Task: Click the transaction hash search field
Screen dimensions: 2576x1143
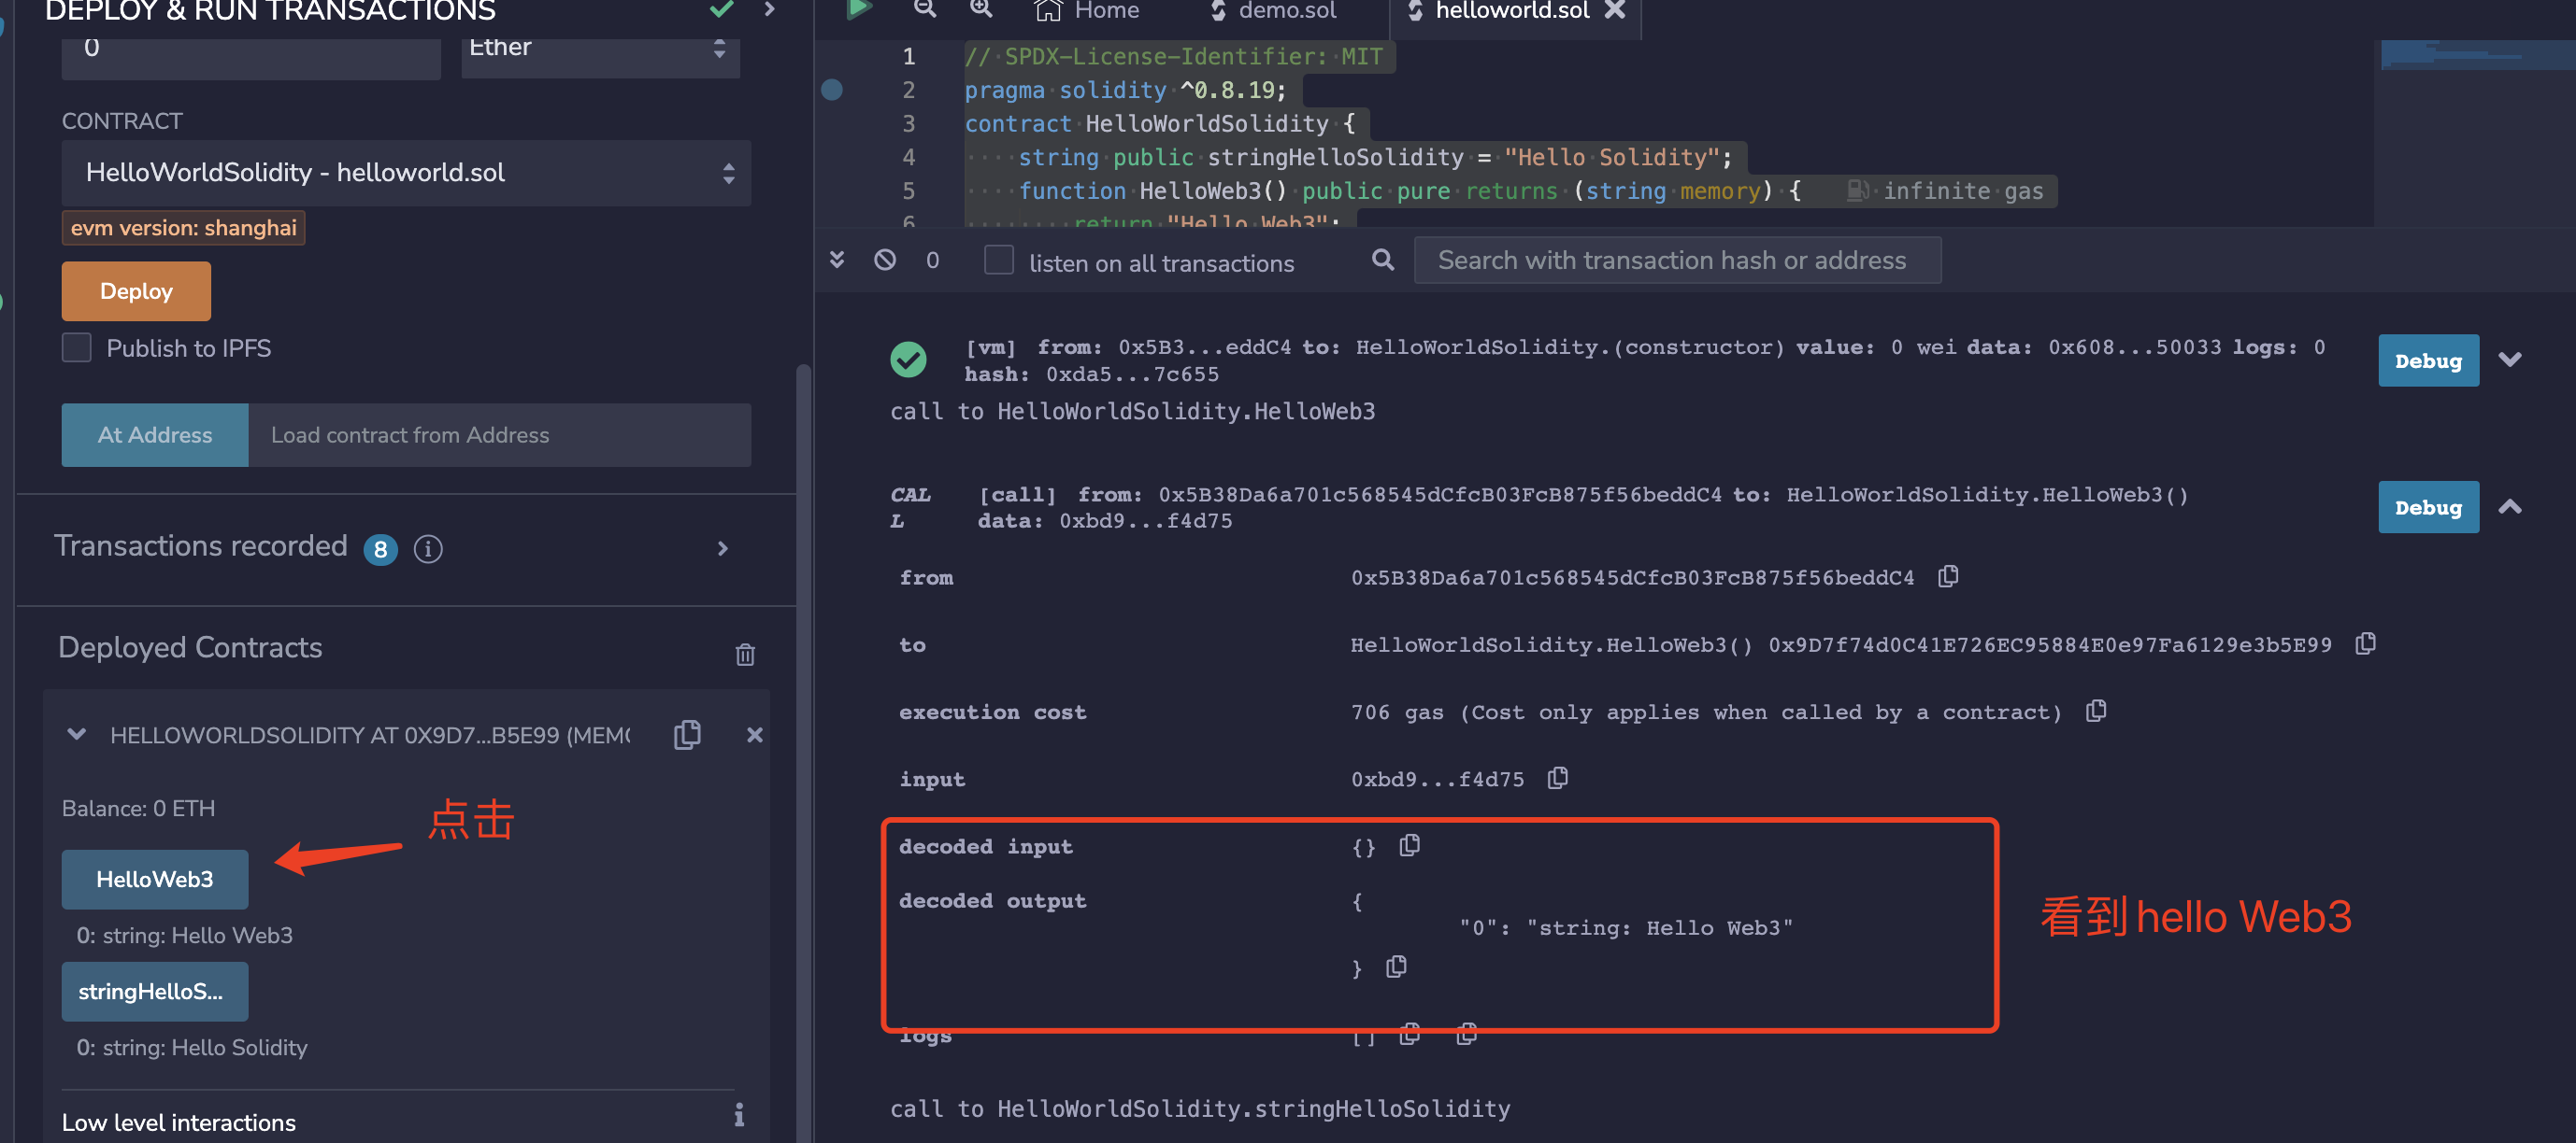Action: click(1676, 261)
